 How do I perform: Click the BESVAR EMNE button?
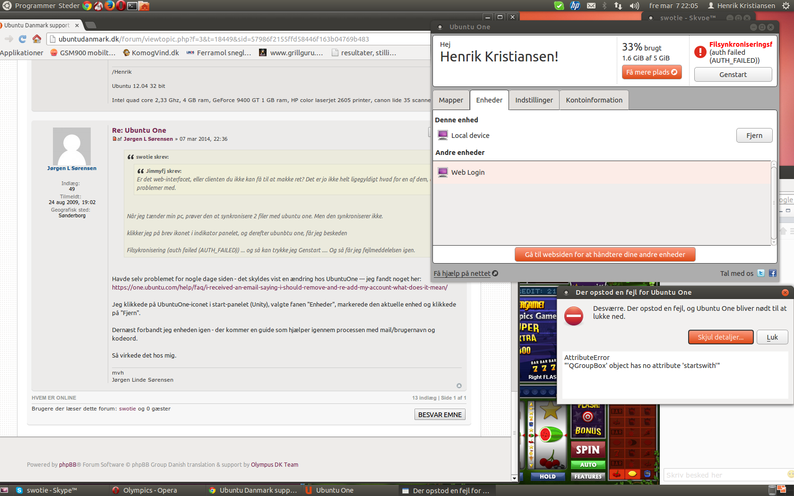point(440,415)
